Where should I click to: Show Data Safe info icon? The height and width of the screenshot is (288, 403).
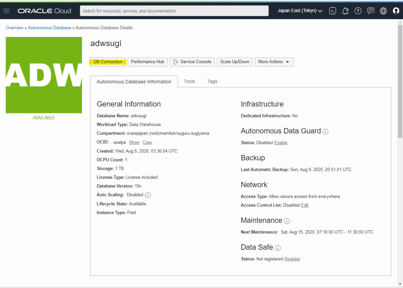pyautogui.click(x=278, y=248)
